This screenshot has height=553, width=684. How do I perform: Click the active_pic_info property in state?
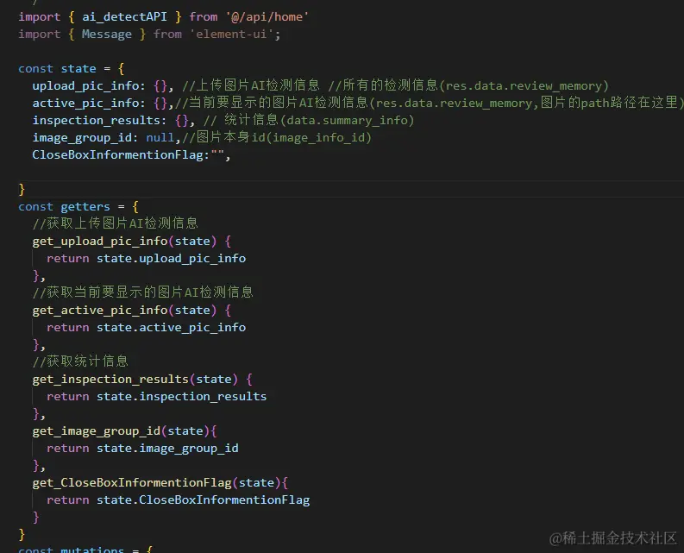click(85, 103)
